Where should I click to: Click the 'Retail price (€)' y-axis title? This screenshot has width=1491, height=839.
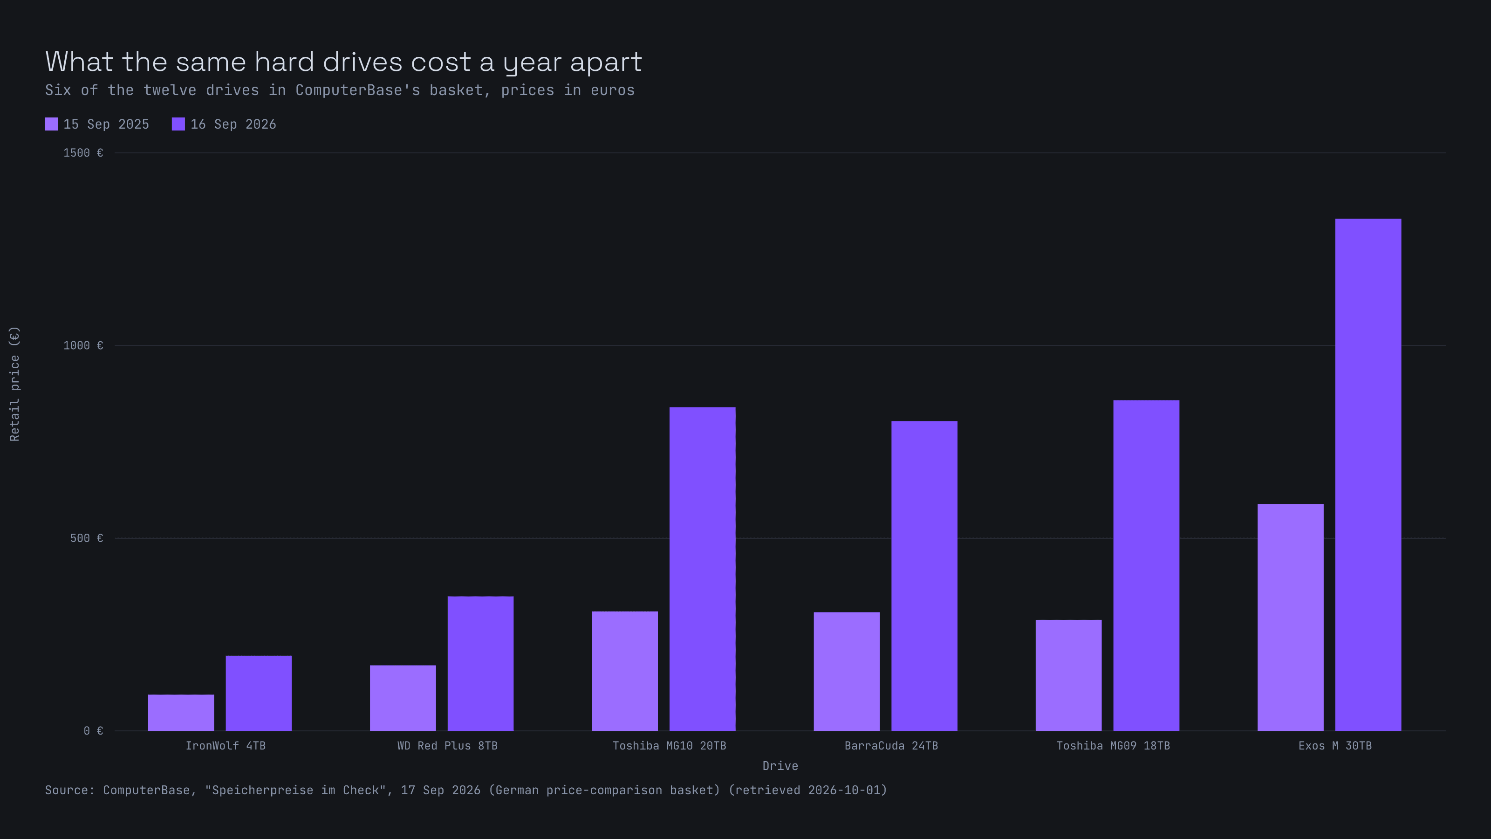coord(14,384)
